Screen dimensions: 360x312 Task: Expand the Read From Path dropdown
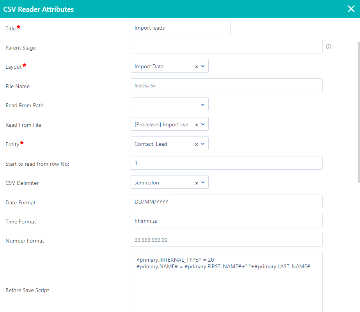click(203, 104)
